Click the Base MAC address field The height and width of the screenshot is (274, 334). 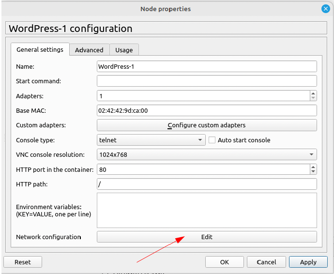[x=207, y=110]
